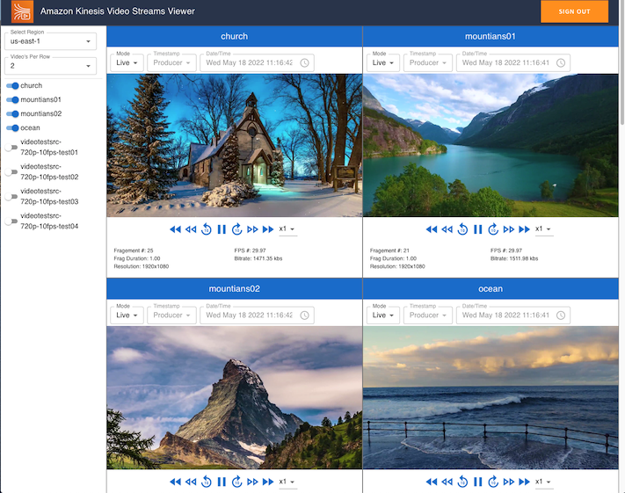Click the Date/Time field in the mountians01 panel
625x493 pixels.
coord(513,62)
